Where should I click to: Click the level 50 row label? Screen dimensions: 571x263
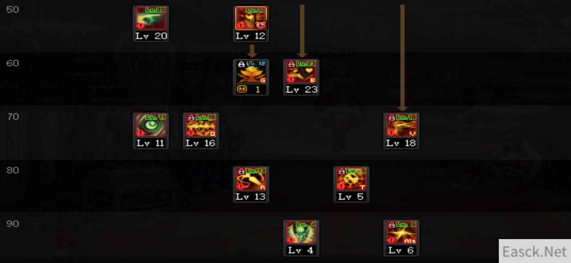[13, 9]
